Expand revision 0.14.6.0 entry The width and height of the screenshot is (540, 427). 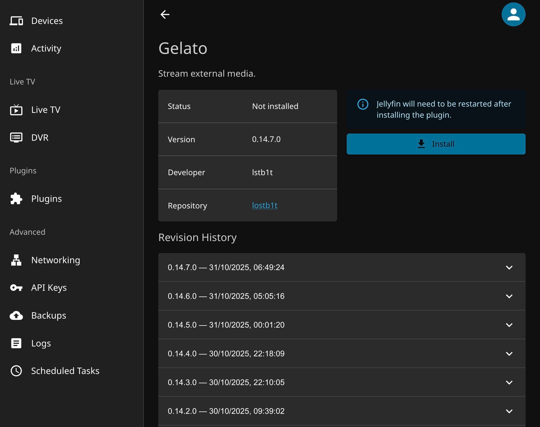(509, 296)
